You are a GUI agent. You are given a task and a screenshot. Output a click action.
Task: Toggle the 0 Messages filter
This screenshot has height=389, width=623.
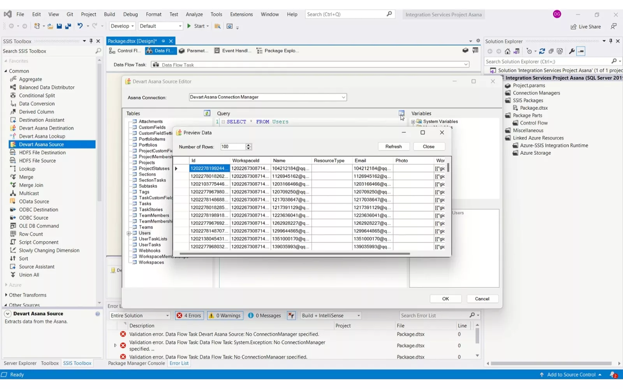(x=265, y=315)
